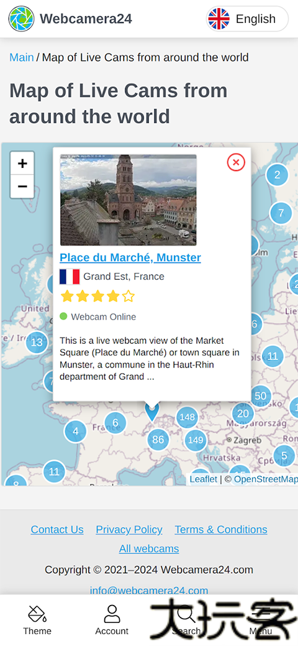Open the Privacy Policy link
298x646 pixels.
(x=129, y=529)
